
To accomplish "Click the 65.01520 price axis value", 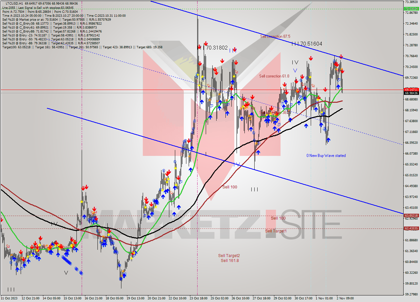I will tap(411, 175).
